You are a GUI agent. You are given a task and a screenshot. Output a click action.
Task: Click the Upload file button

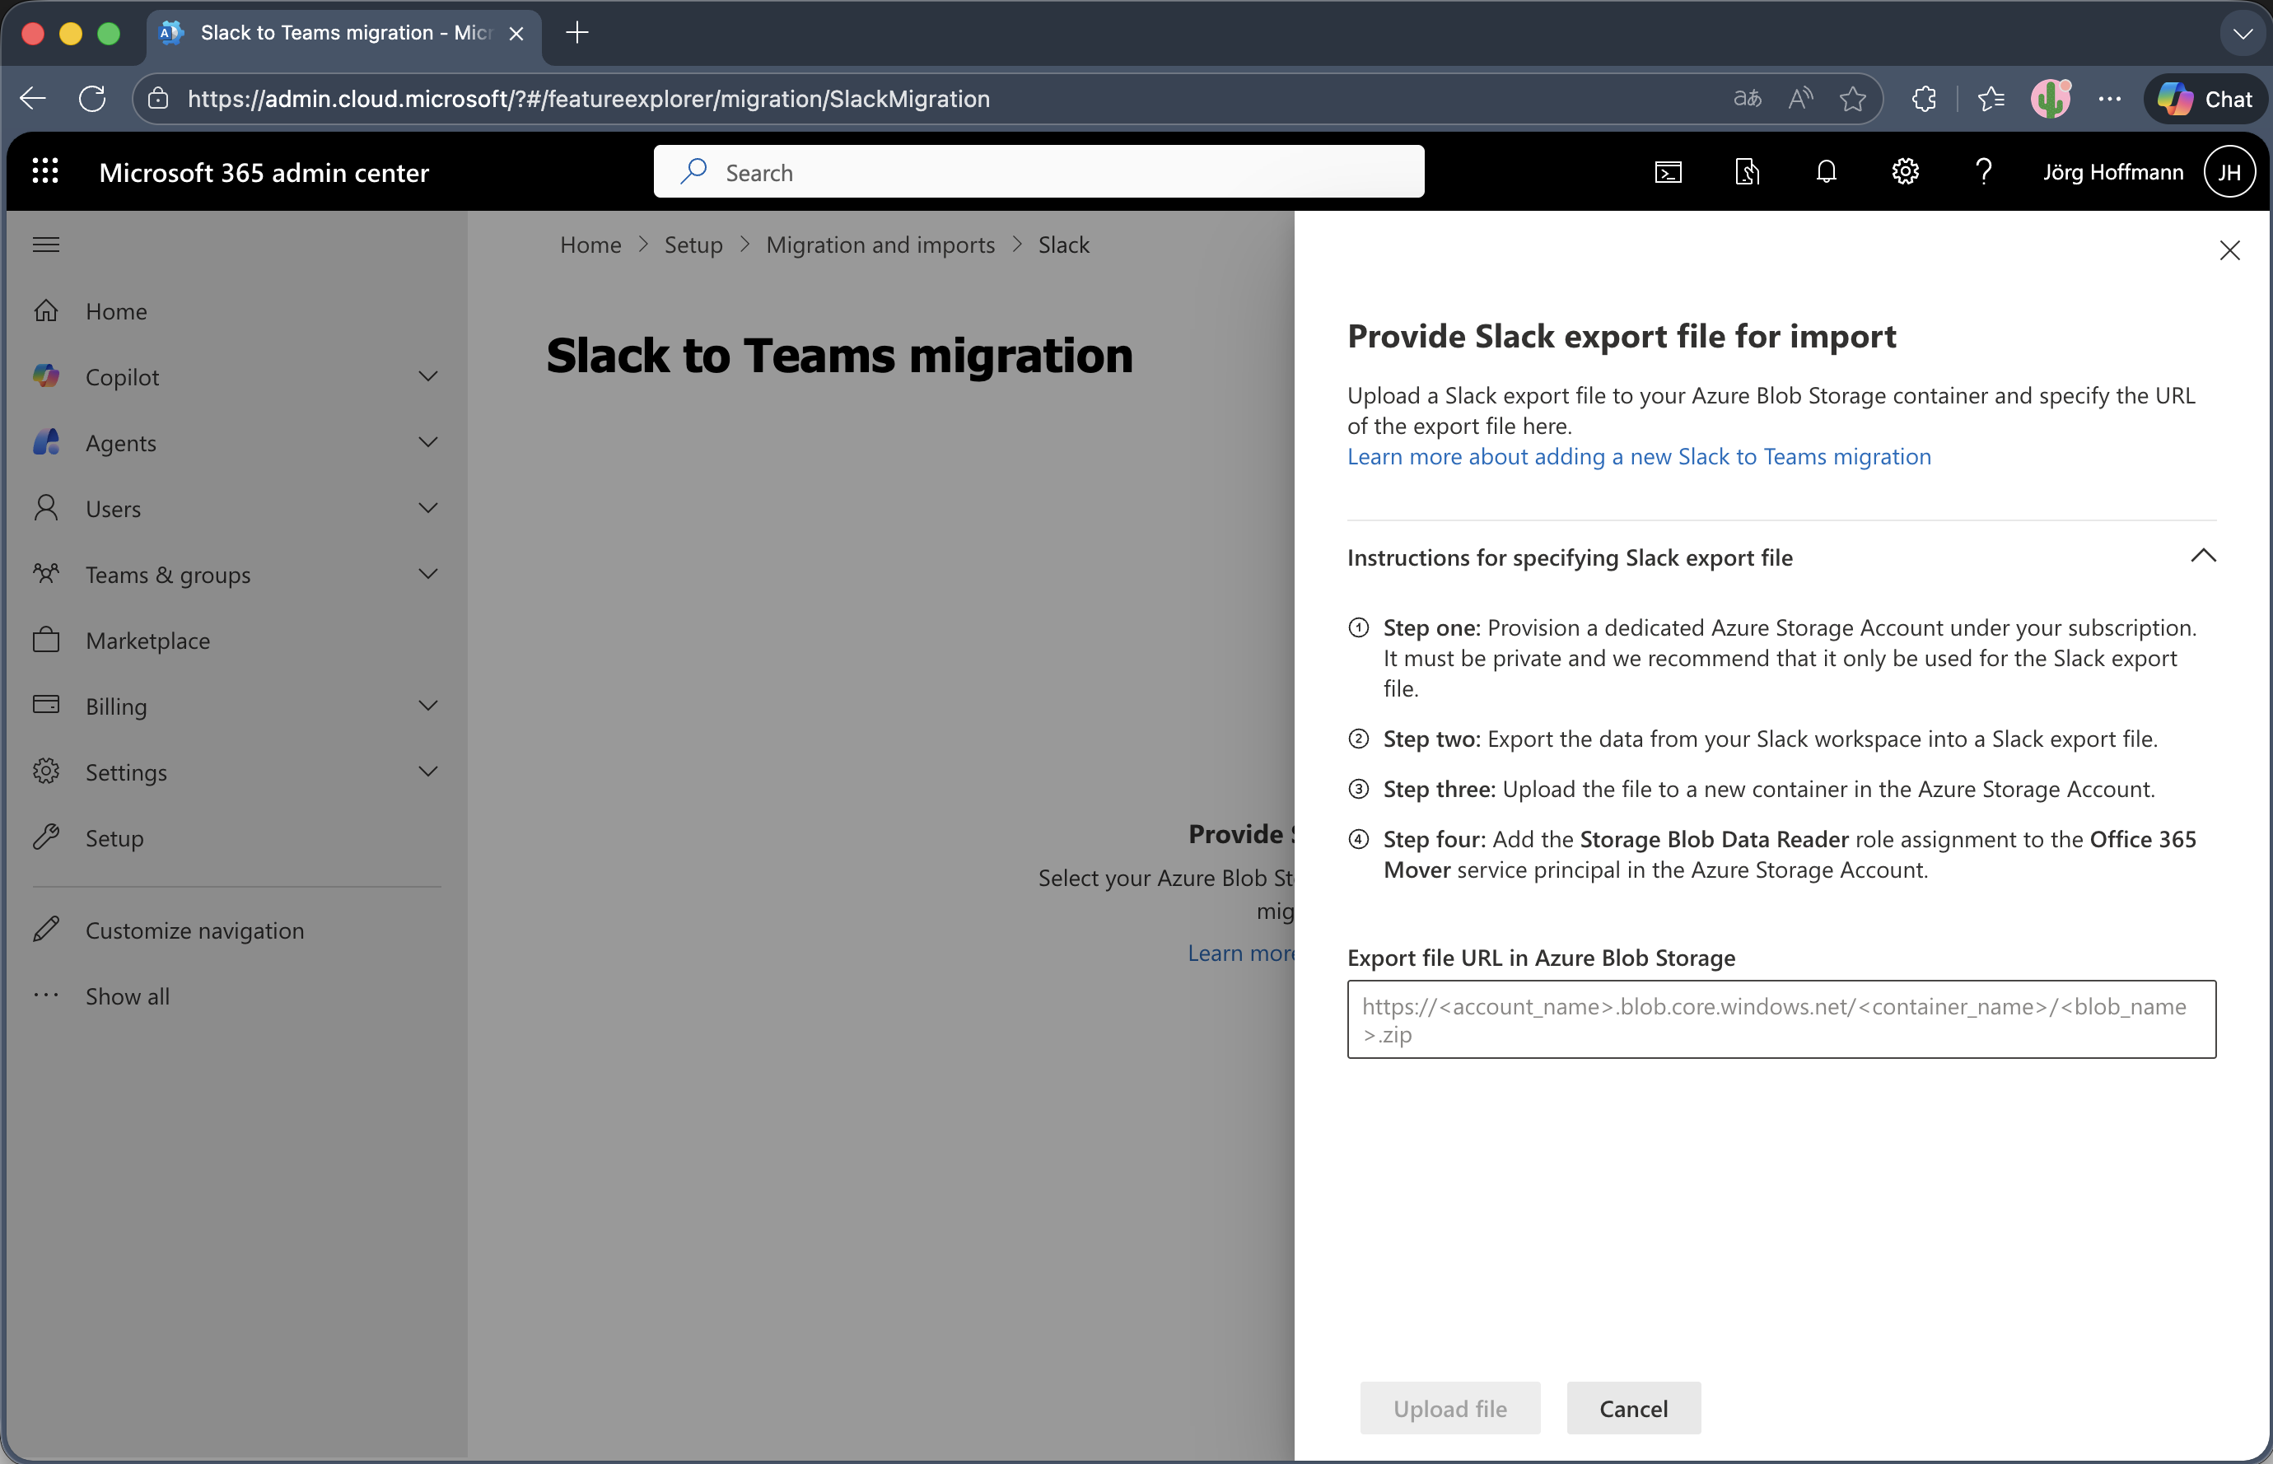click(x=1449, y=1408)
